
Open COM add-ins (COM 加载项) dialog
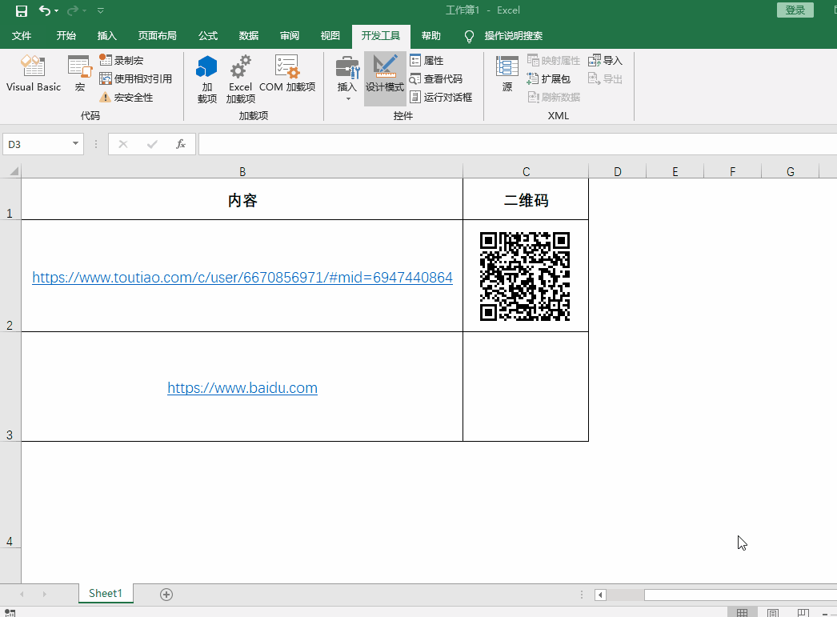(287, 74)
